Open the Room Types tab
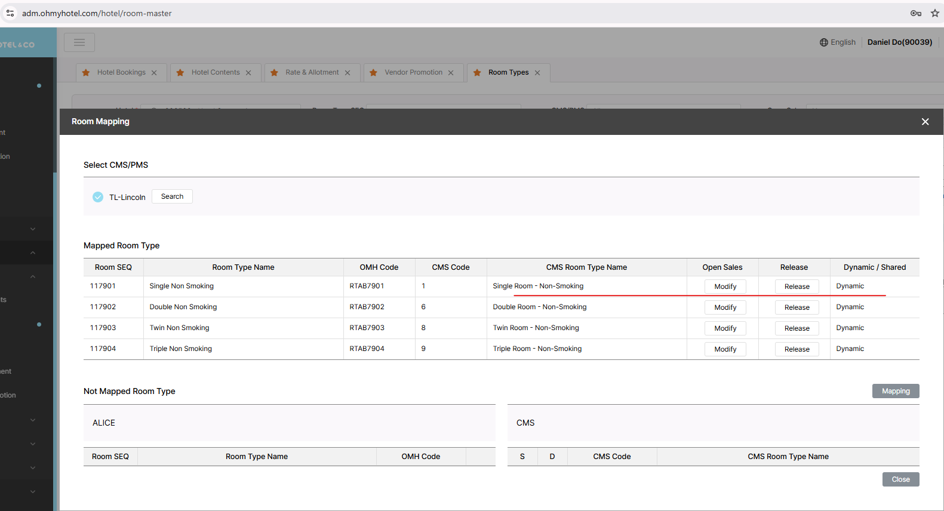This screenshot has height=511, width=944. coord(508,72)
